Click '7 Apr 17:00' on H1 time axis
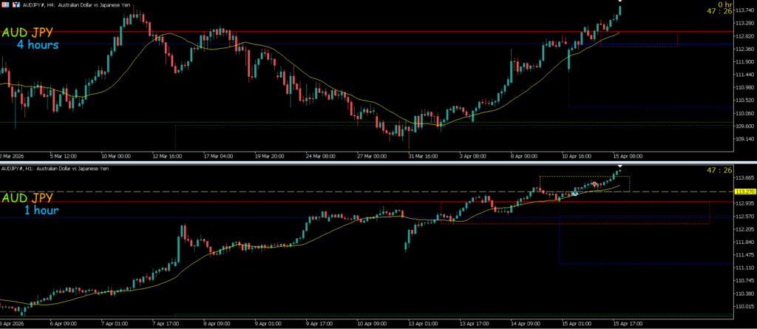 pyautogui.click(x=165, y=323)
